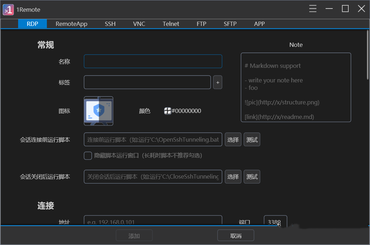
Task: Focus the 名称 name input field
Action: pyautogui.click(x=153, y=61)
